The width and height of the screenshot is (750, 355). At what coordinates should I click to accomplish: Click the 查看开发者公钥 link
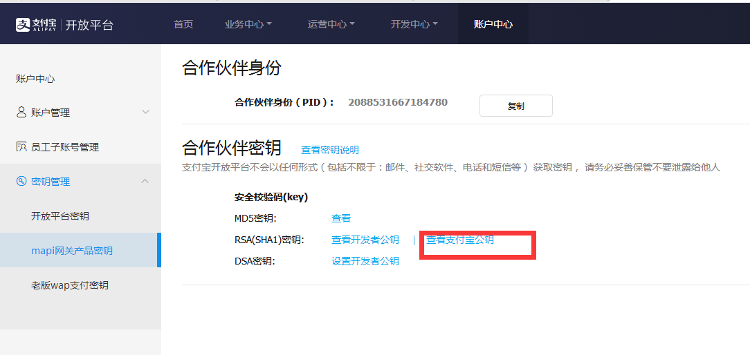pyautogui.click(x=365, y=240)
